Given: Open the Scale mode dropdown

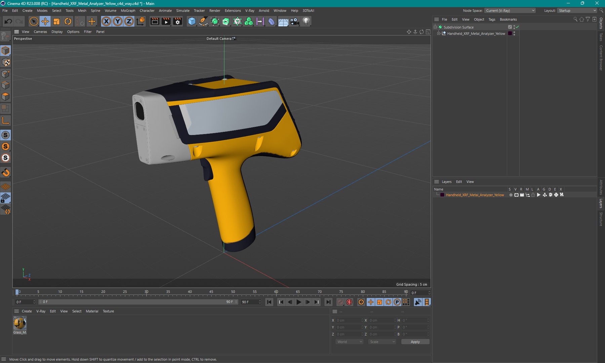Looking at the screenshot, I should pyautogui.click(x=382, y=342).
